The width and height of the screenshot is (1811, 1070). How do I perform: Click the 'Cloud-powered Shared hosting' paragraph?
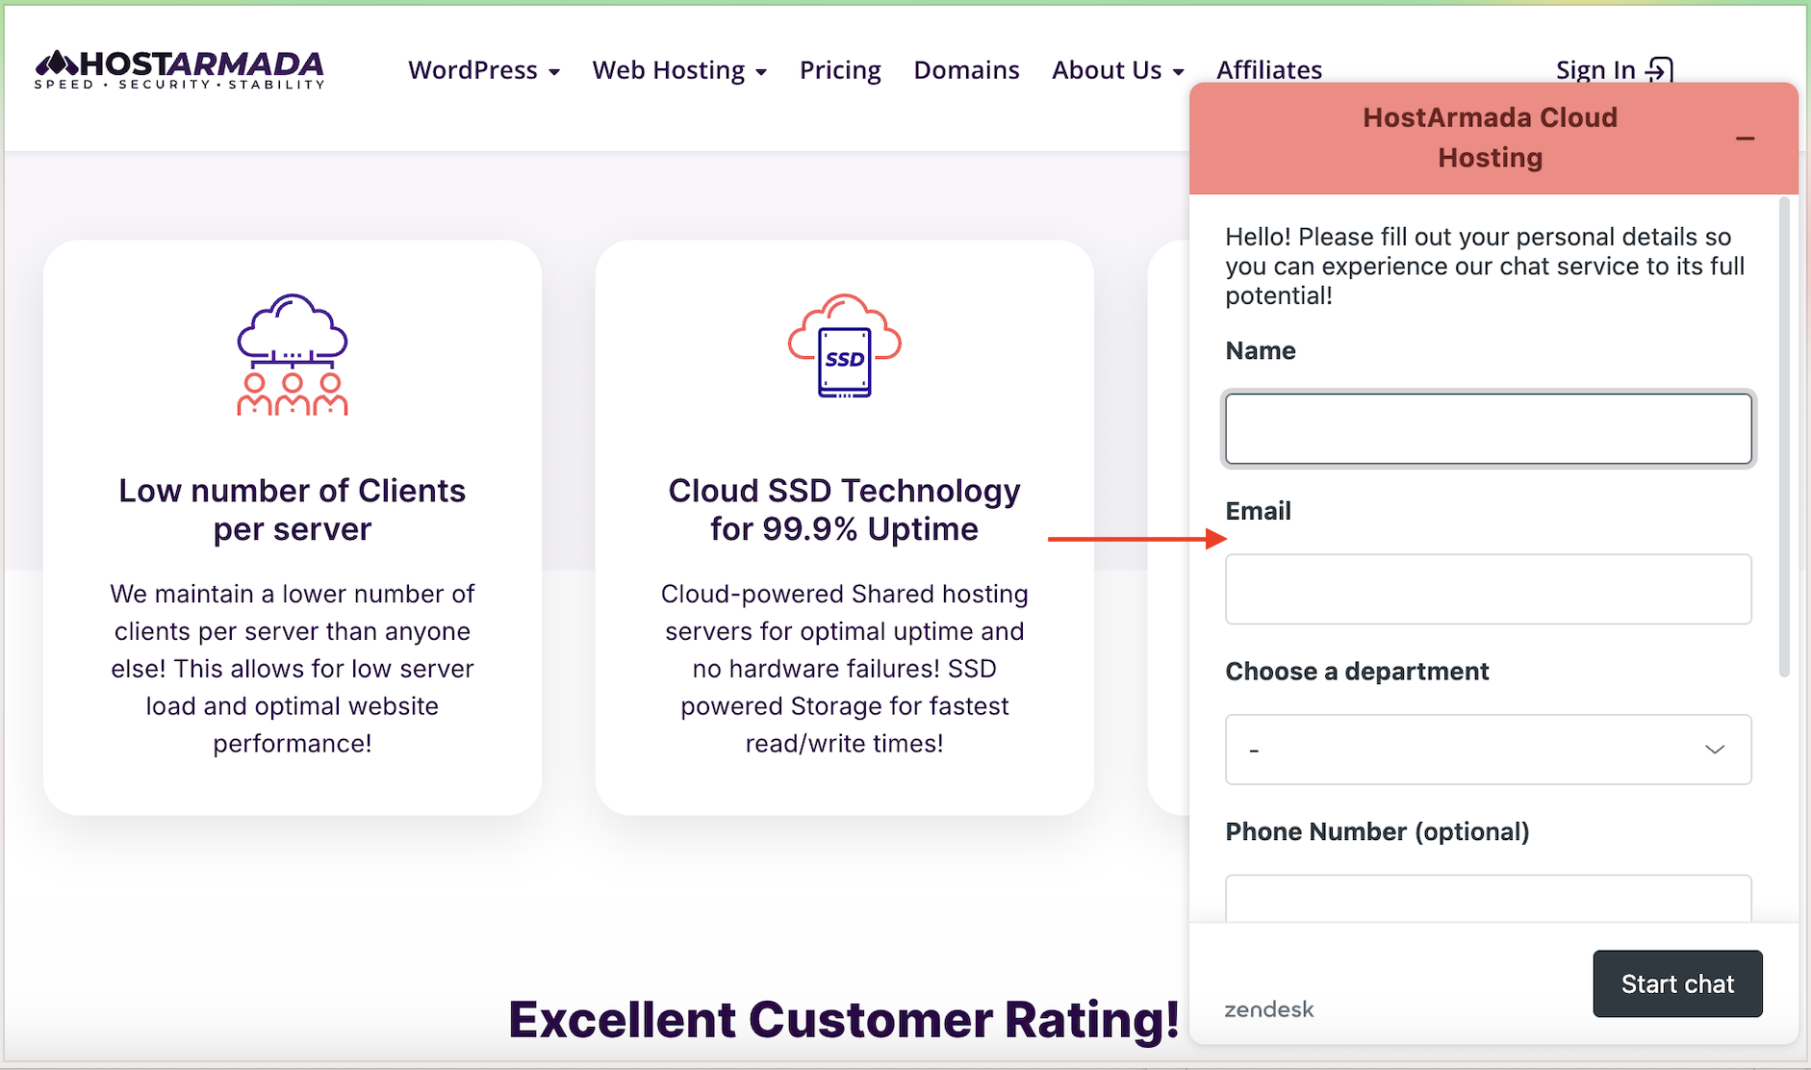tap(845, 669)
